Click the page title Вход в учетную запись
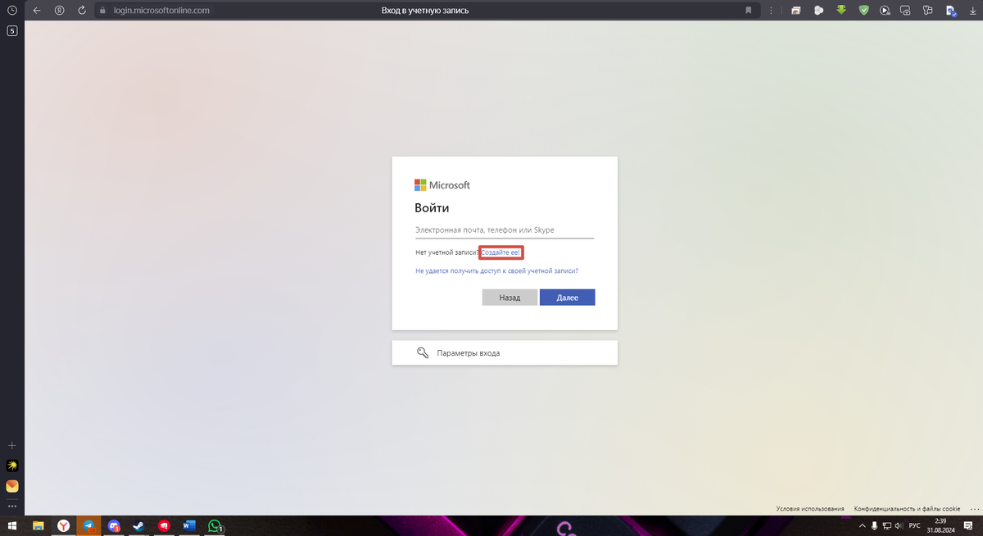Screen dimensions: 983x536 425,11
